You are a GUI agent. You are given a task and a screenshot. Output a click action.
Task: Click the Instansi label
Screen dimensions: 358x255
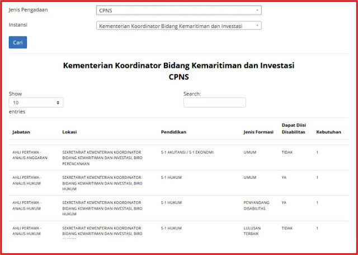pyautogui.click(x=18, y=25)
